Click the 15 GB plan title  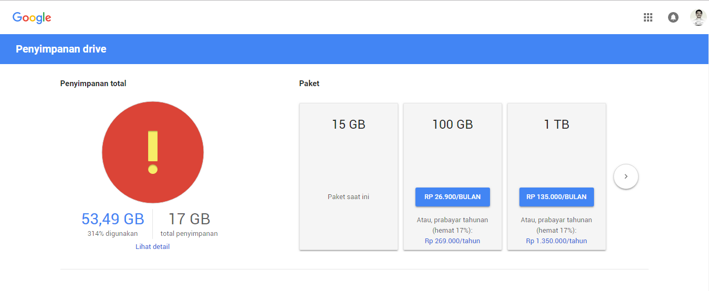pyautogui.click(x=348, y=124)
